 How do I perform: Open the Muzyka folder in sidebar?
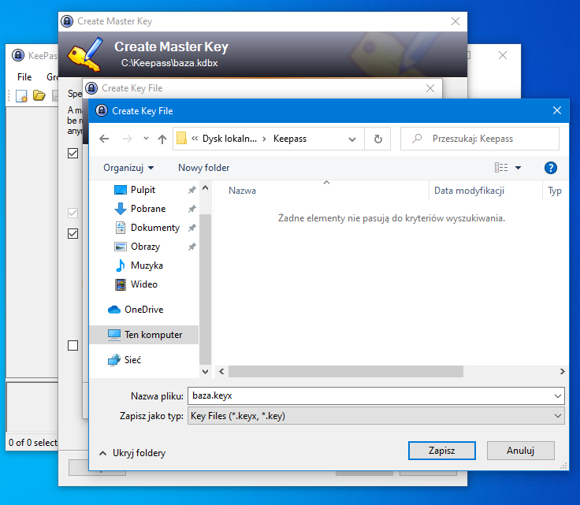tap(147, 265)
